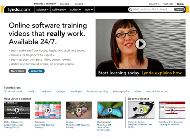Click the learn more button

point(17,71)
